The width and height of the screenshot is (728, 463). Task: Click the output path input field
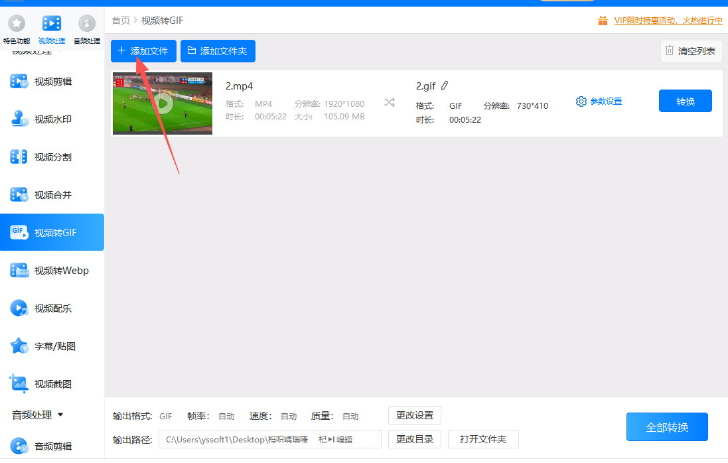coord(269,439)
